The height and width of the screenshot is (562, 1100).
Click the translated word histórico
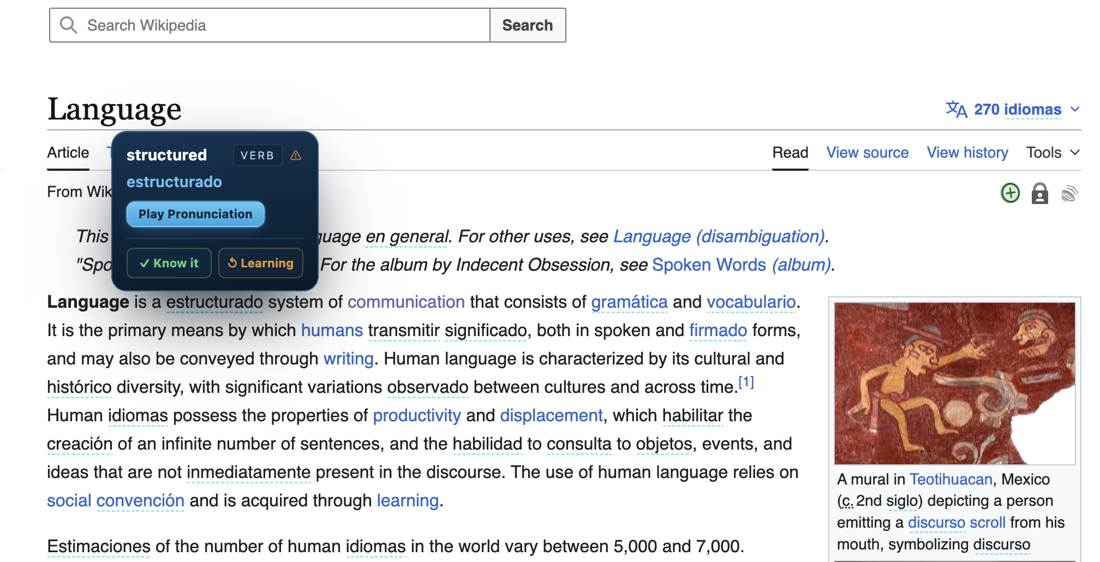pos(79,387)
